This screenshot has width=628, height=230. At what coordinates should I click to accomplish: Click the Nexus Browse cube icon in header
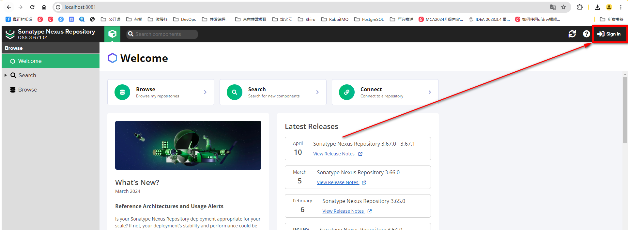(112, 34)
